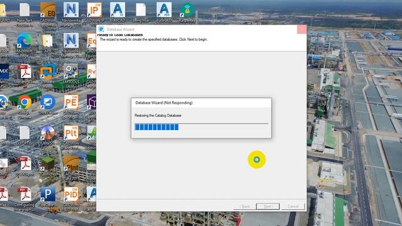Open the UltraViewer desktop shortcut
This screenshot has width=402, height=226.
(x=48, y=102)
